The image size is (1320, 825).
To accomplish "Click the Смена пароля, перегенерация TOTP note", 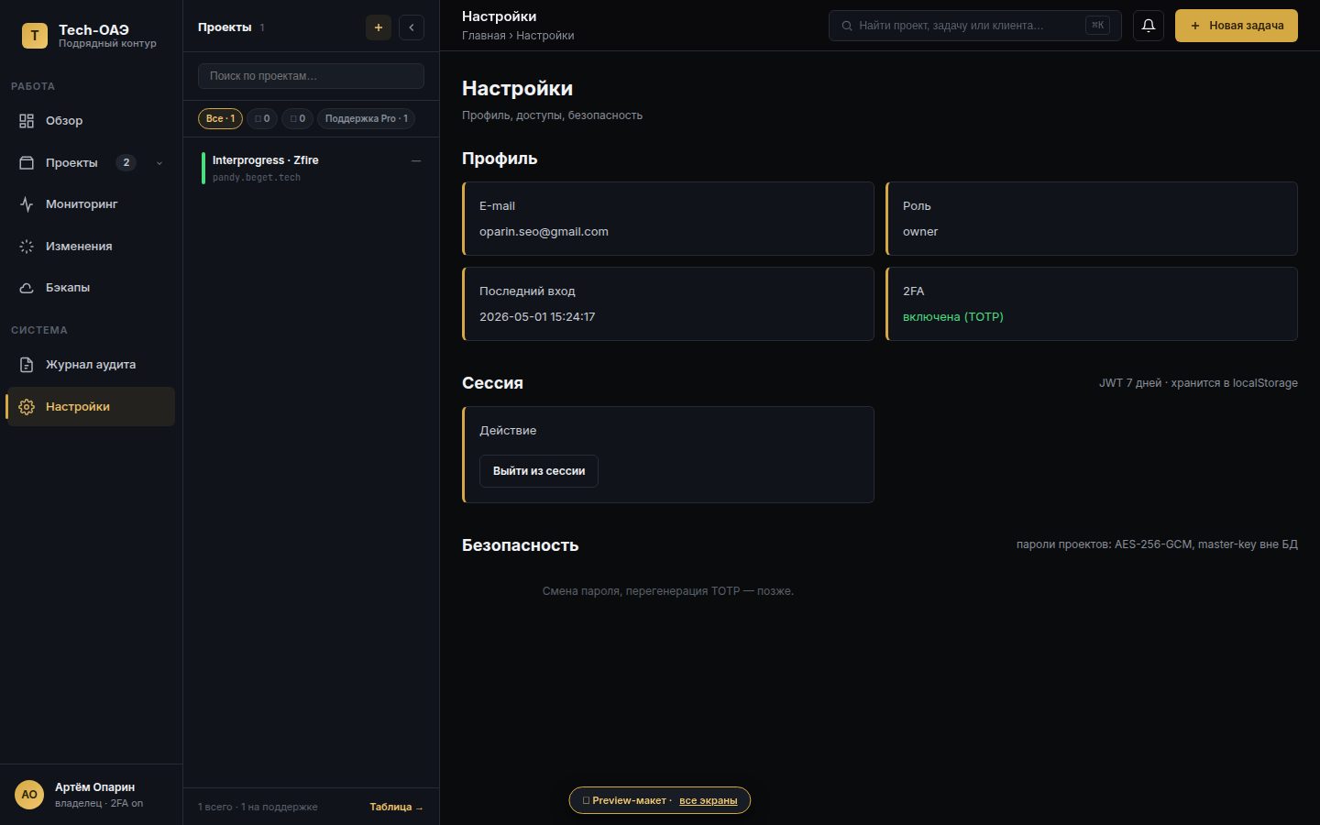I will coord(668,591).
